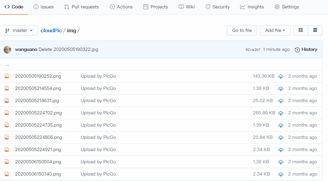Viewport: 328px width, 181px height.
Task: Open the Issues tab
Action: [43, 7]
